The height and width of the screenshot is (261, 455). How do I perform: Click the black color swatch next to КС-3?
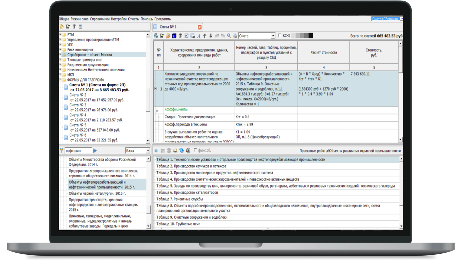point(311,36)
